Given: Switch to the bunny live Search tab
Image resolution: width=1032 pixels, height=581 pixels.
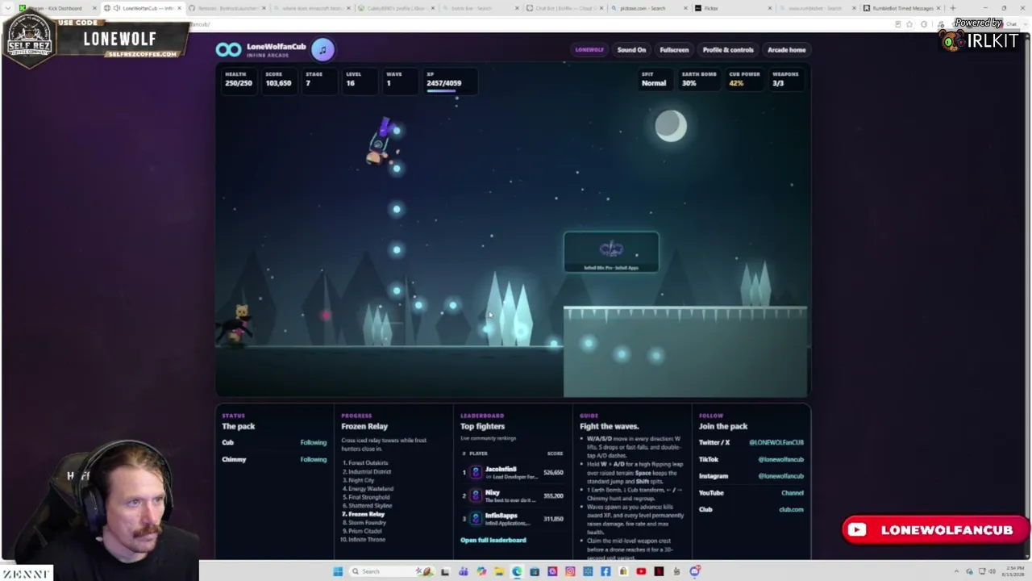Looking at the screenshot, I should [479, 8].
